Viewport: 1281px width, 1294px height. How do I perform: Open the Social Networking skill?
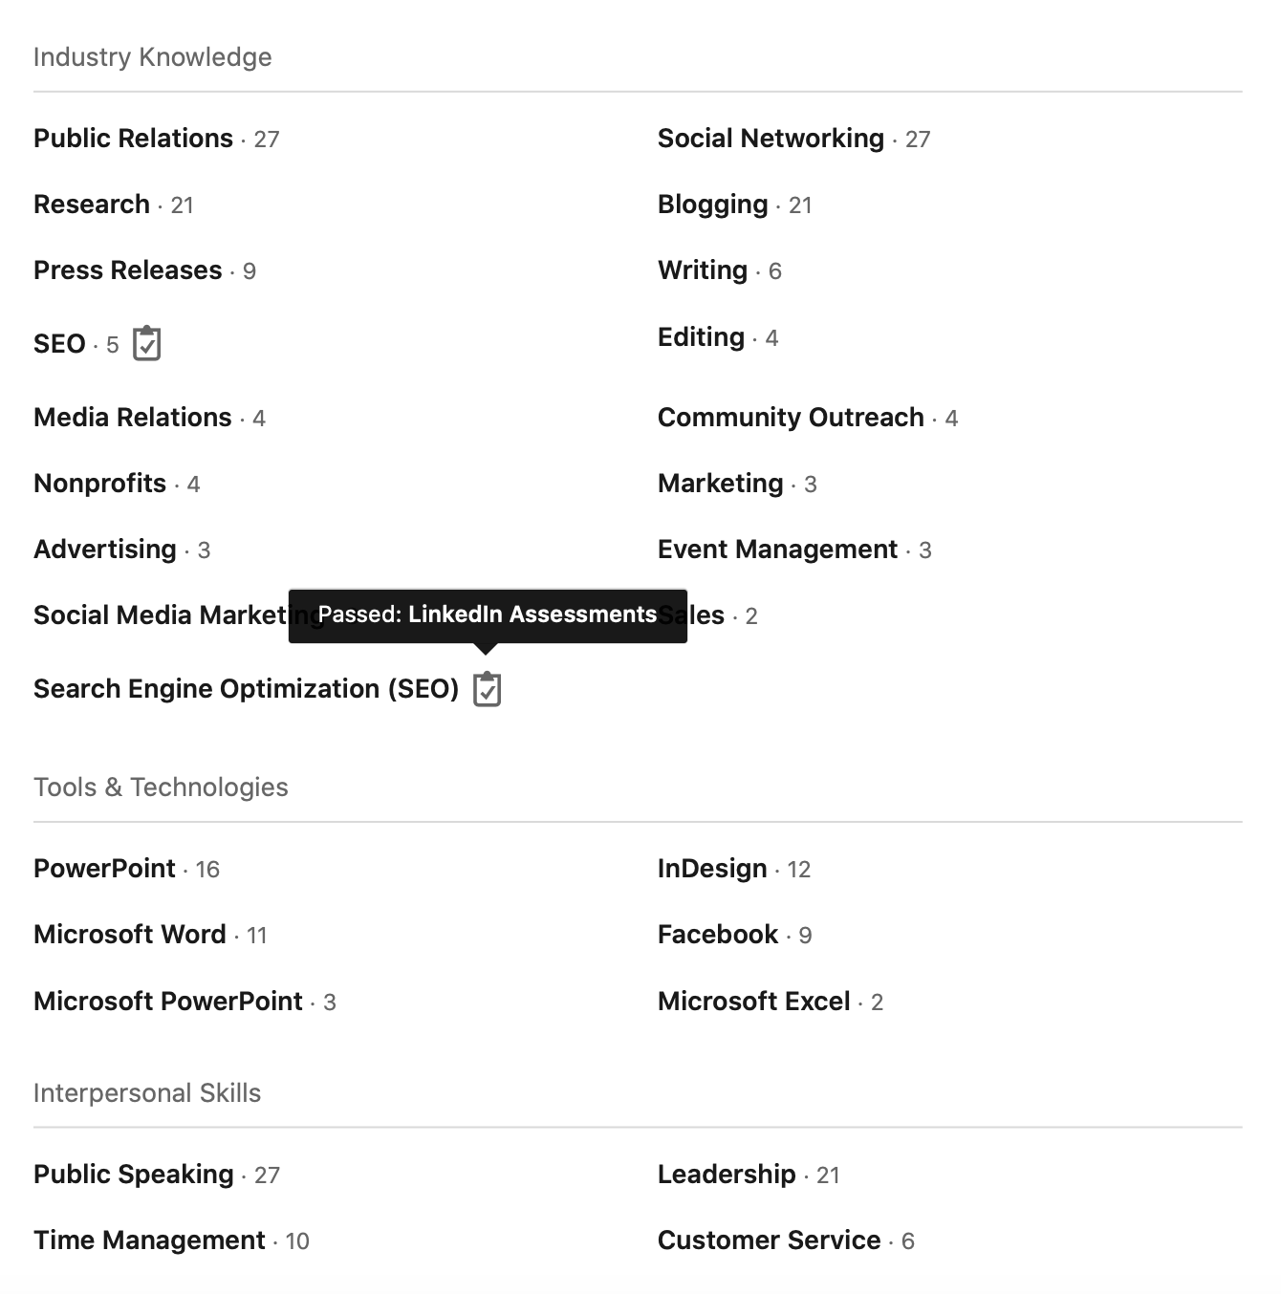(771, 139)
